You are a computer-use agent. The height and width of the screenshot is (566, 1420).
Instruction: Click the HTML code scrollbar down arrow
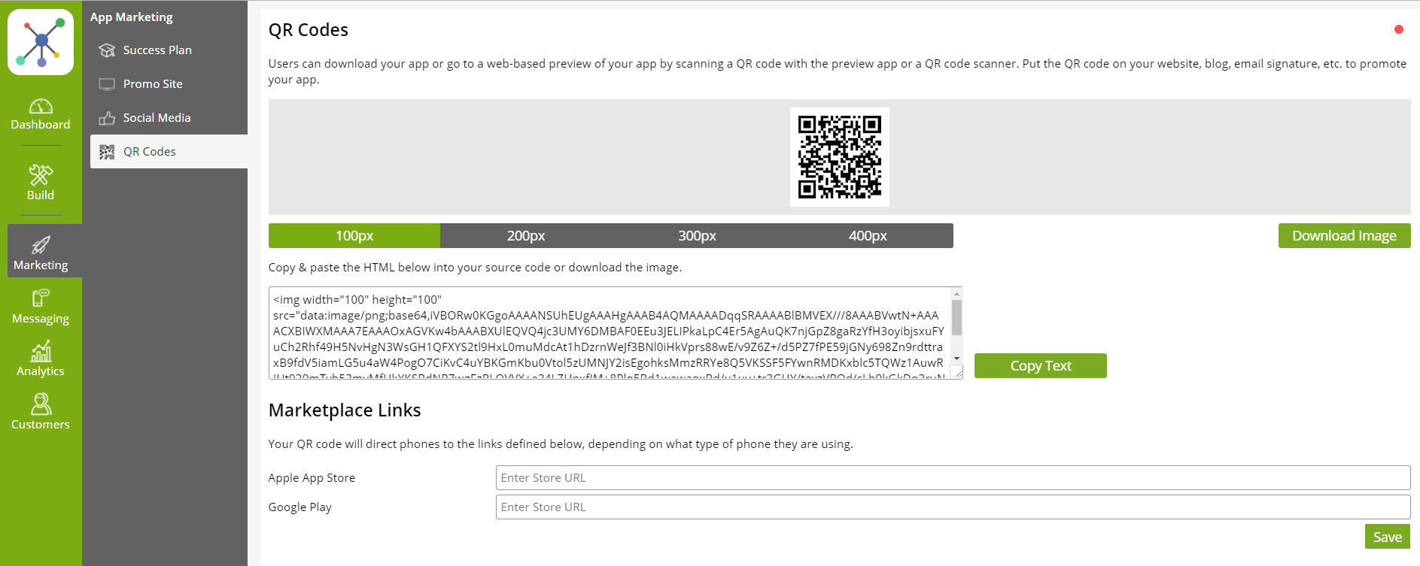(x=956, y=359)
